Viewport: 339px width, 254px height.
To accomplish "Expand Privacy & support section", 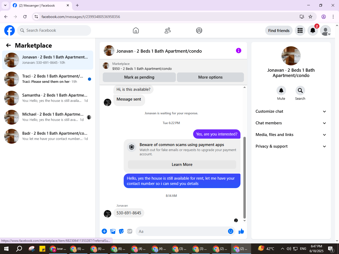I will [291, 146].
